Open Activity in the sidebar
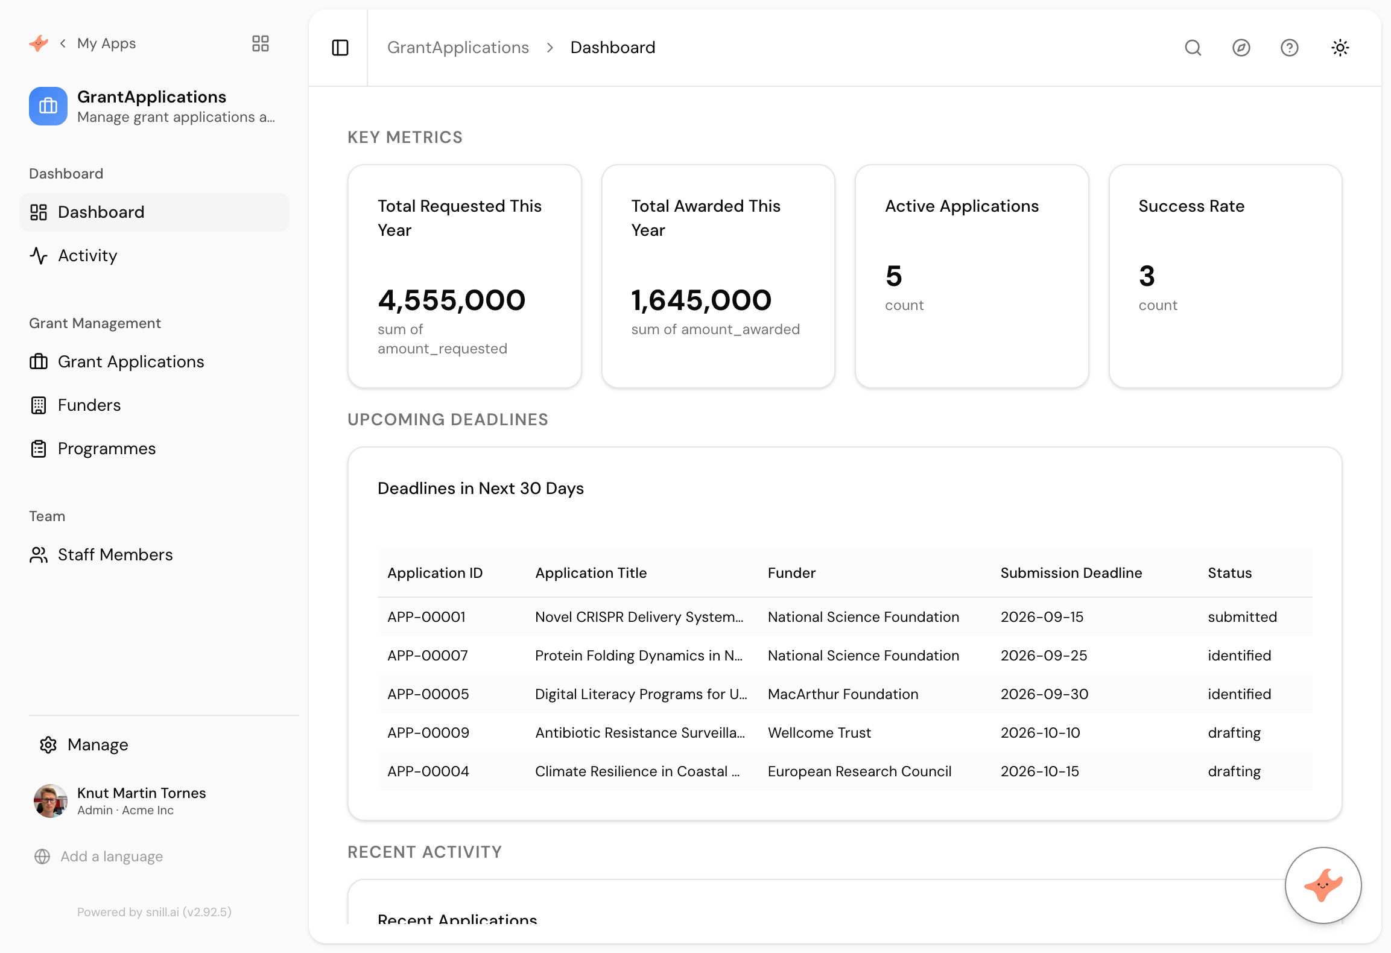 154,256
